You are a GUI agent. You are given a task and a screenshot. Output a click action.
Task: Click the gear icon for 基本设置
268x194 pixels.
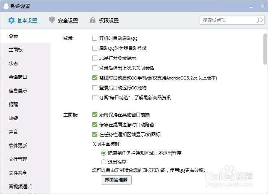(11, 21)
